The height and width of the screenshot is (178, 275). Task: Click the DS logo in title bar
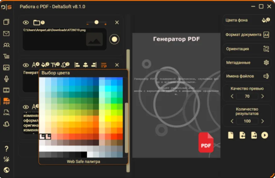point(7,7)
